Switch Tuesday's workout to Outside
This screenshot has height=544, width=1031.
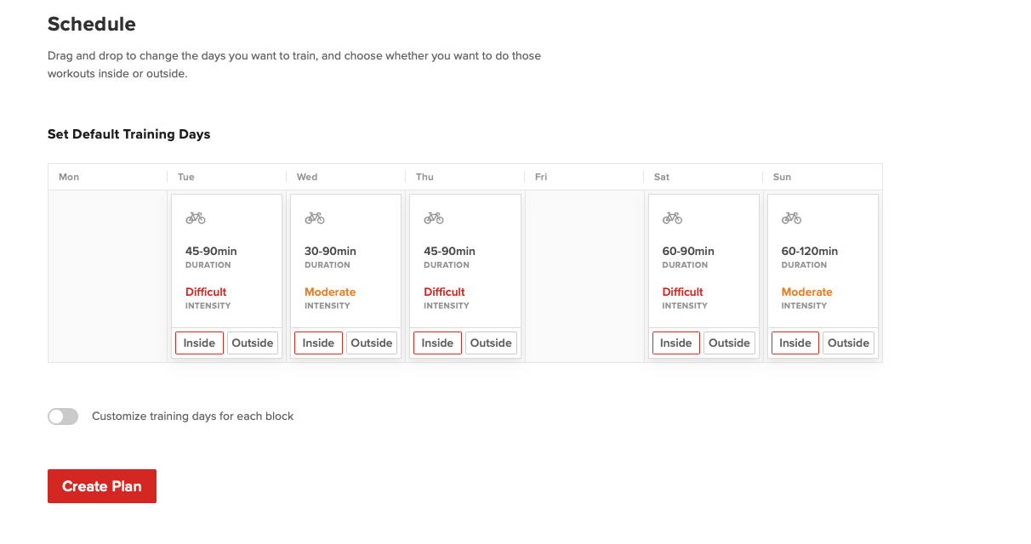(253, 343)
